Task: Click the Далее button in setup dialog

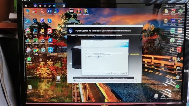Action: pyautogui.click(x=115, y=73)
